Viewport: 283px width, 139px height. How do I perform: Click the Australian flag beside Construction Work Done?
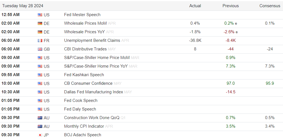40,118
